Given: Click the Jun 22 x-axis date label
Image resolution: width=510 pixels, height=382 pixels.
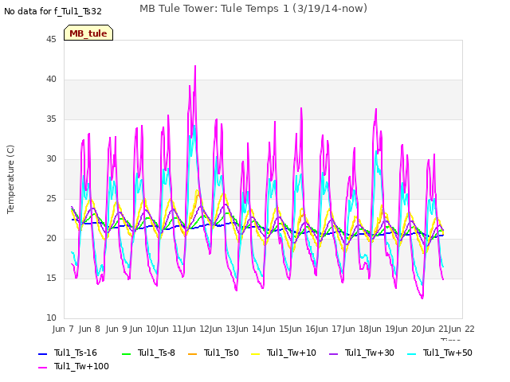Looking at the screenshot, I should (461, 329).
